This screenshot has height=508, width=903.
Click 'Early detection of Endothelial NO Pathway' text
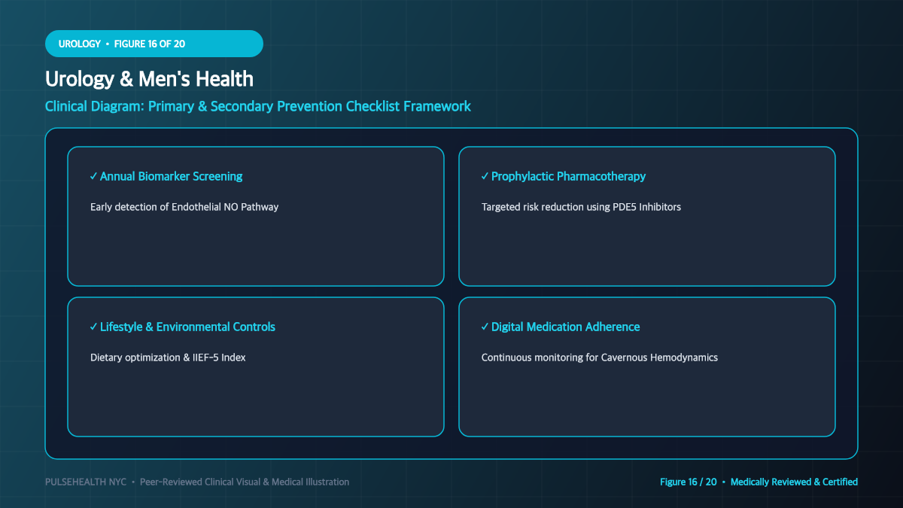pyautogui.click(x=184, y=207)
